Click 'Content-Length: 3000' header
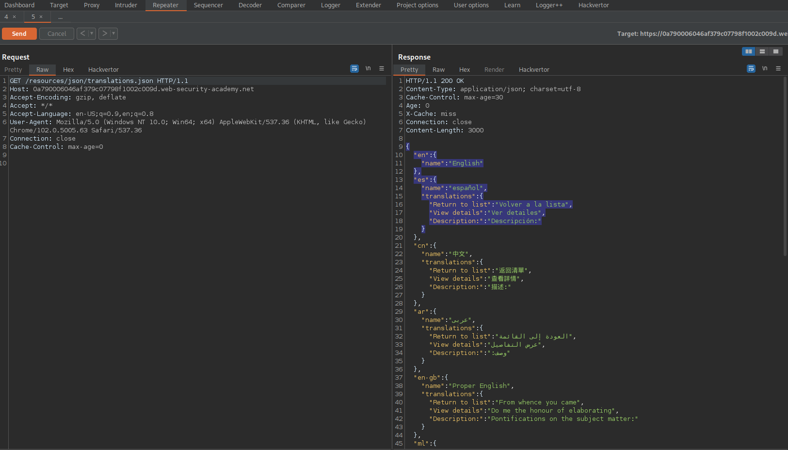The image size is (788, 450). (445, 130)
